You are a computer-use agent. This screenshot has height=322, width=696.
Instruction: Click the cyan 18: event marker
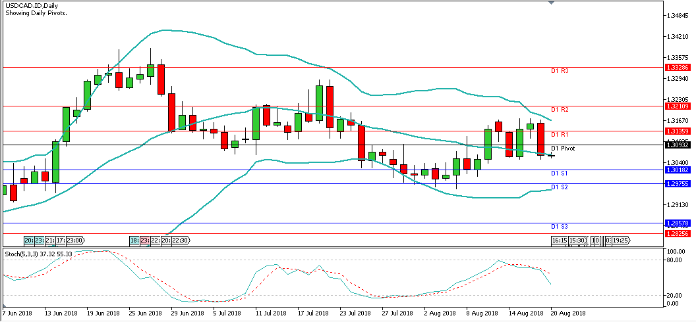134,240
